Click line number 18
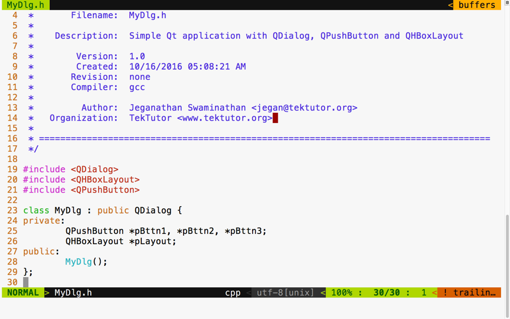Viewport: 510px width, 319px height. tap(12, 159)
